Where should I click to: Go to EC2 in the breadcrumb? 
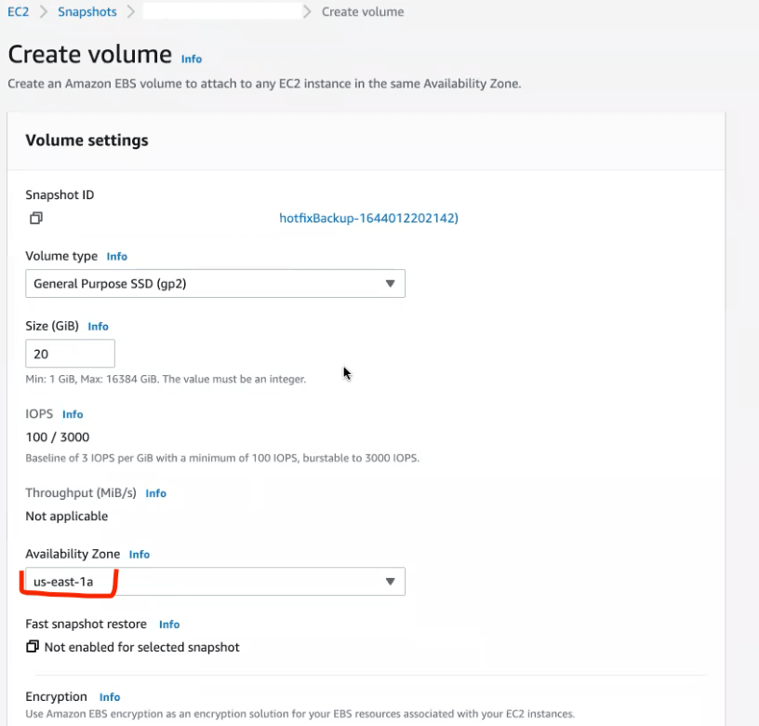click(19, 12)
